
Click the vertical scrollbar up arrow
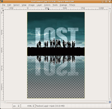[110, 11]
